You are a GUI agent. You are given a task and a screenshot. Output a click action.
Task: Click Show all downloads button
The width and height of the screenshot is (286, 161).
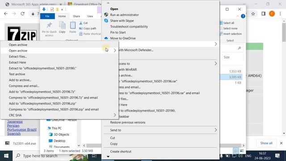pos(266,143)
